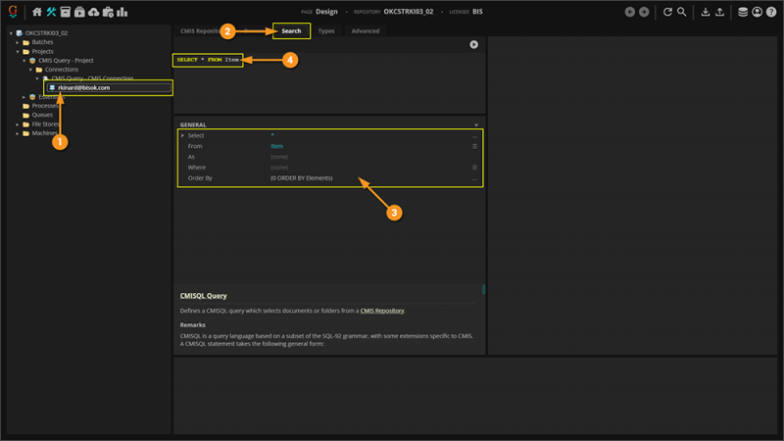The height and width of the screenshot is (441, 784).
Task: Click the database stack icon
Action: [743, 12]
